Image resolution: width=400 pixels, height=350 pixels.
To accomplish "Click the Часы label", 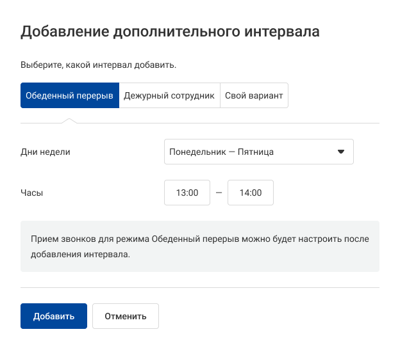I will [x=32, y=193].
